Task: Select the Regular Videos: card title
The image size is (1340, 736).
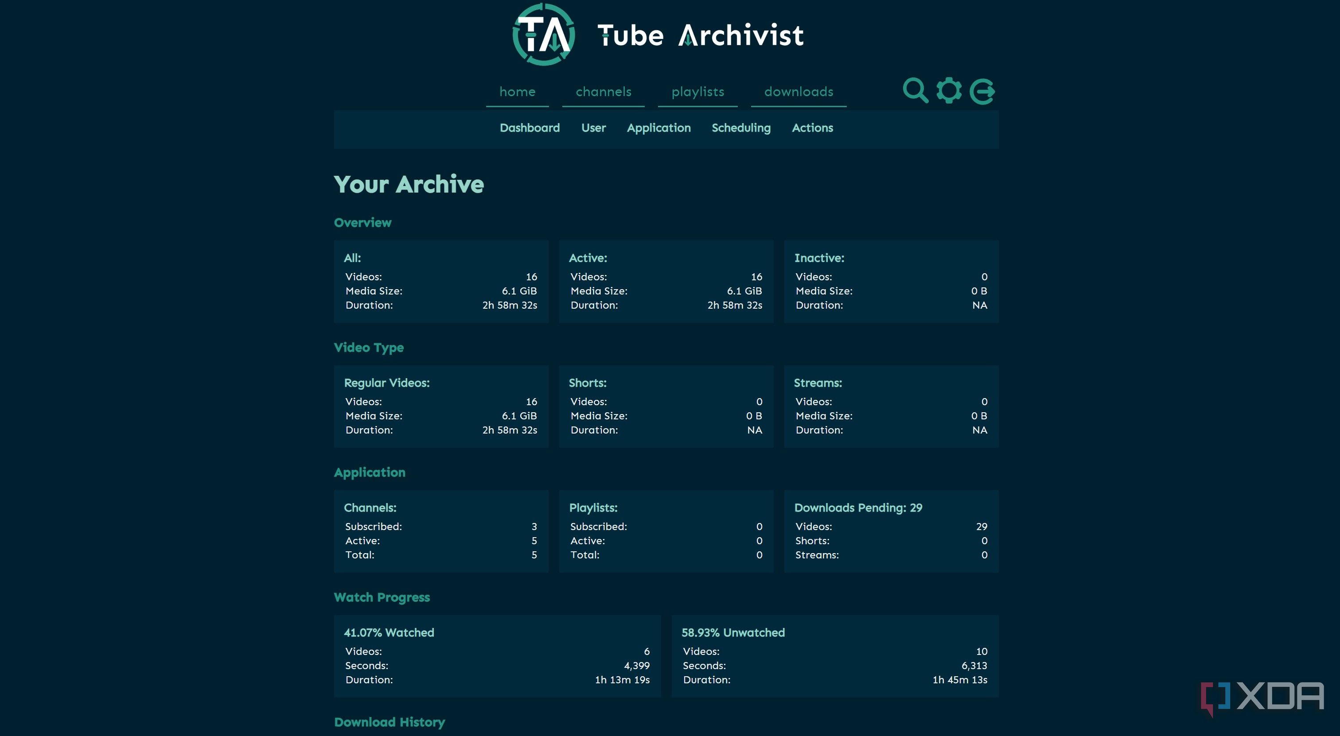Action: pyautogui.click(x=387, y=383)
